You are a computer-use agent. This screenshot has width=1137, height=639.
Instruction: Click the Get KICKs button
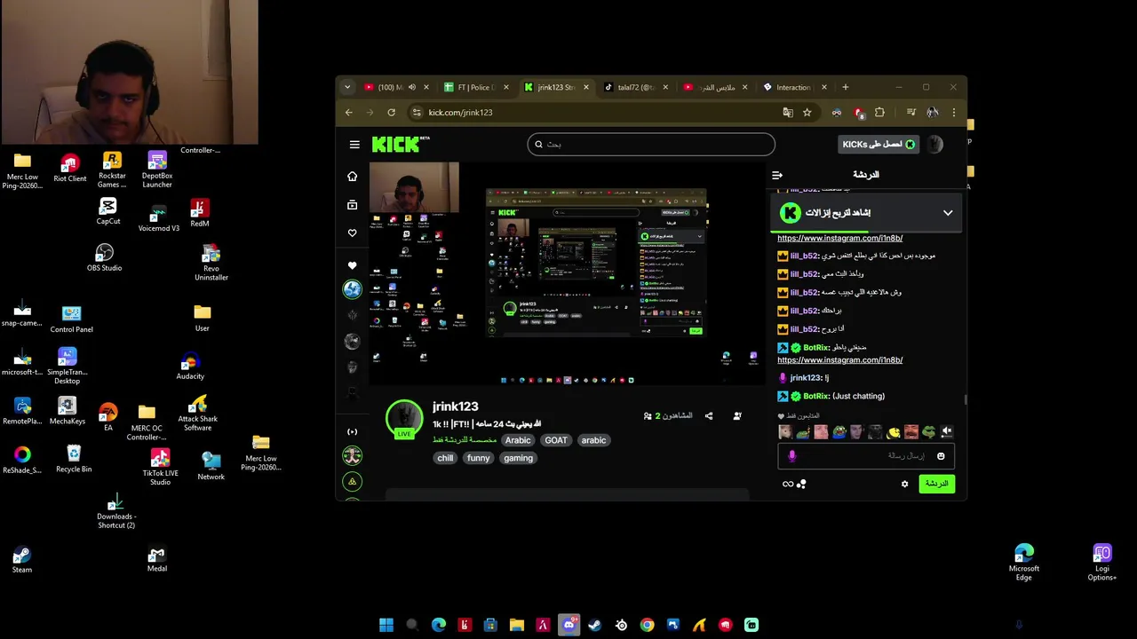click(879, 145)
